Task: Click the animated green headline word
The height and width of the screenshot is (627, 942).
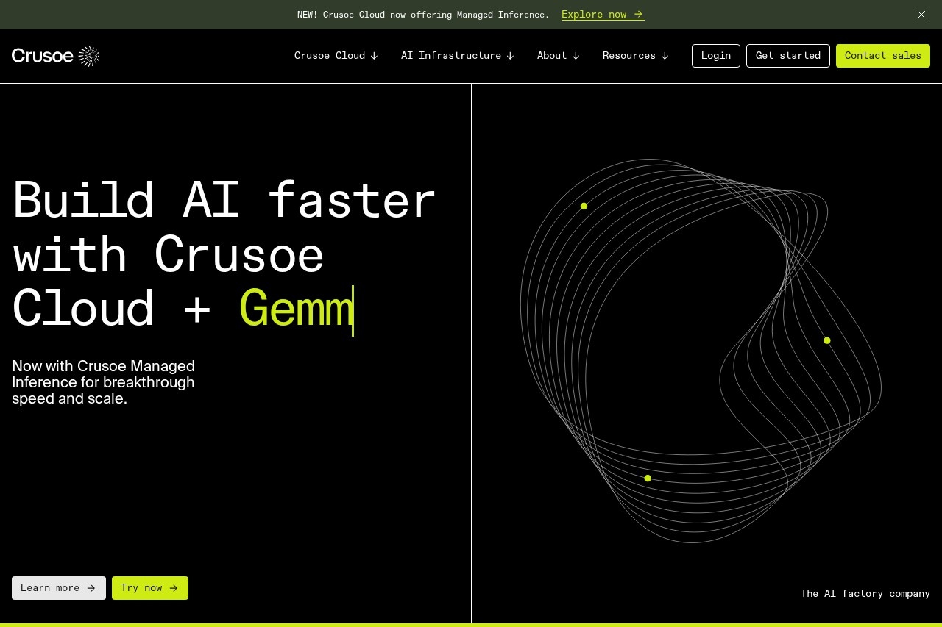Action: pos(296,309)
